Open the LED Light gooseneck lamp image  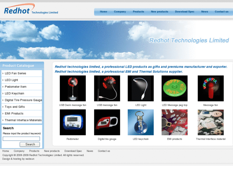[x=141, y=88]
